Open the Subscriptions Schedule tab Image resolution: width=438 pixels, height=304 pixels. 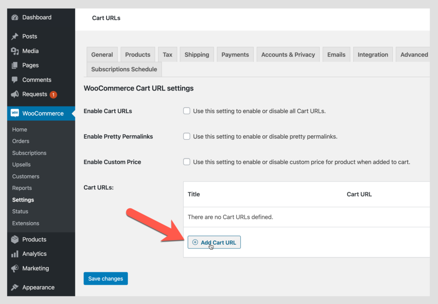[x=124, y=69]
